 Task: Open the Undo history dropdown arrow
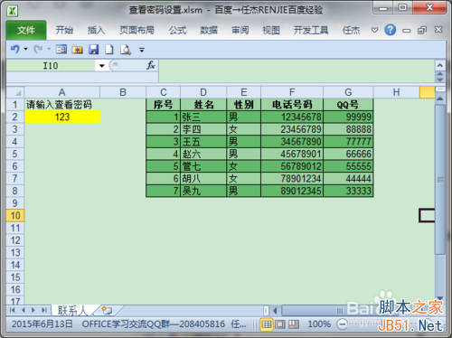pyautogui.click(x=26, y=49)
